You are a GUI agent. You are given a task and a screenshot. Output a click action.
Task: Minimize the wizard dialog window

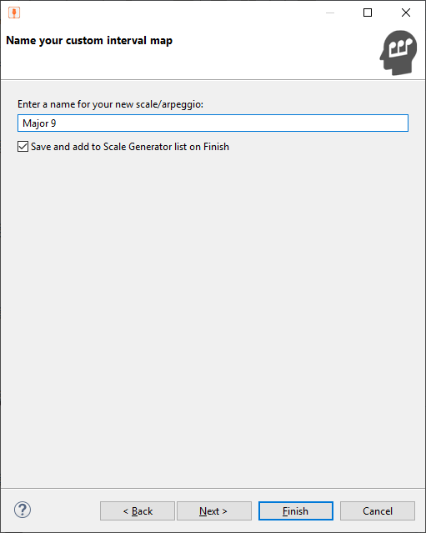click(x=330, y=13)
